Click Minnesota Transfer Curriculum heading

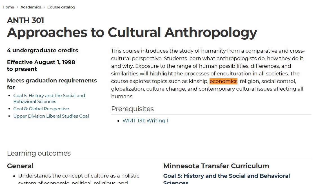tap(216, 166)
